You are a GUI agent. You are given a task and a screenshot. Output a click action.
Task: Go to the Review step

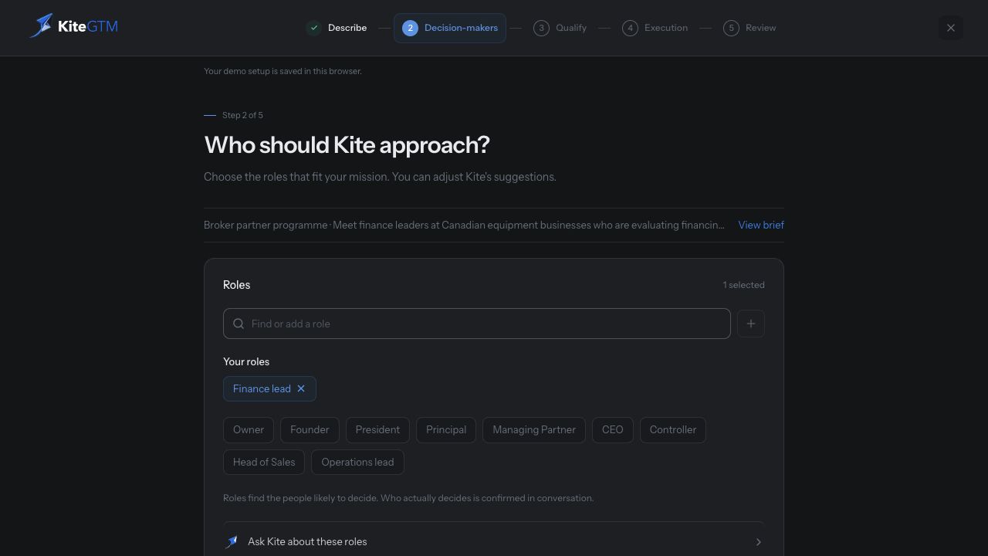coord(750,28)
